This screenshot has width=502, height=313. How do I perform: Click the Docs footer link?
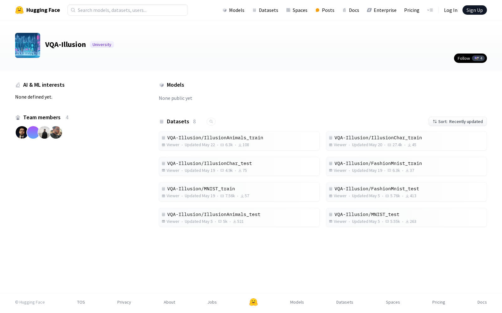point(482,302)
